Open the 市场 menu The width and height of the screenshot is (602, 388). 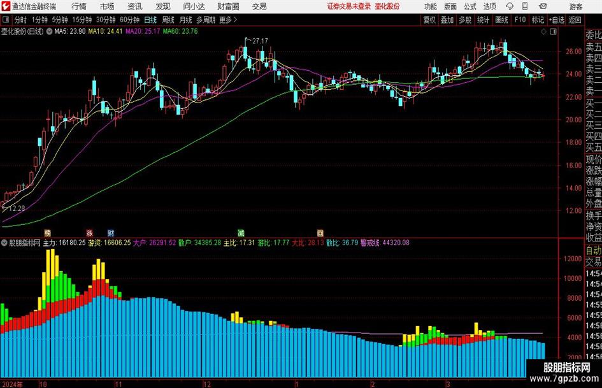click(107, 6)
